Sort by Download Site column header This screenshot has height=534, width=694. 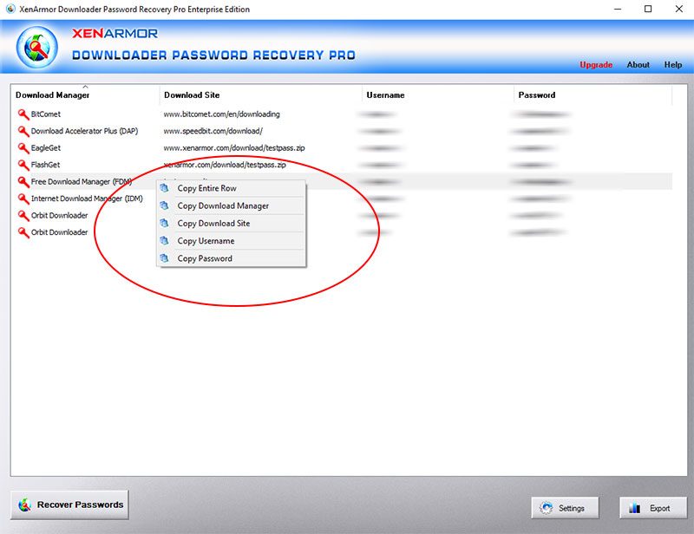pos(260,94)
